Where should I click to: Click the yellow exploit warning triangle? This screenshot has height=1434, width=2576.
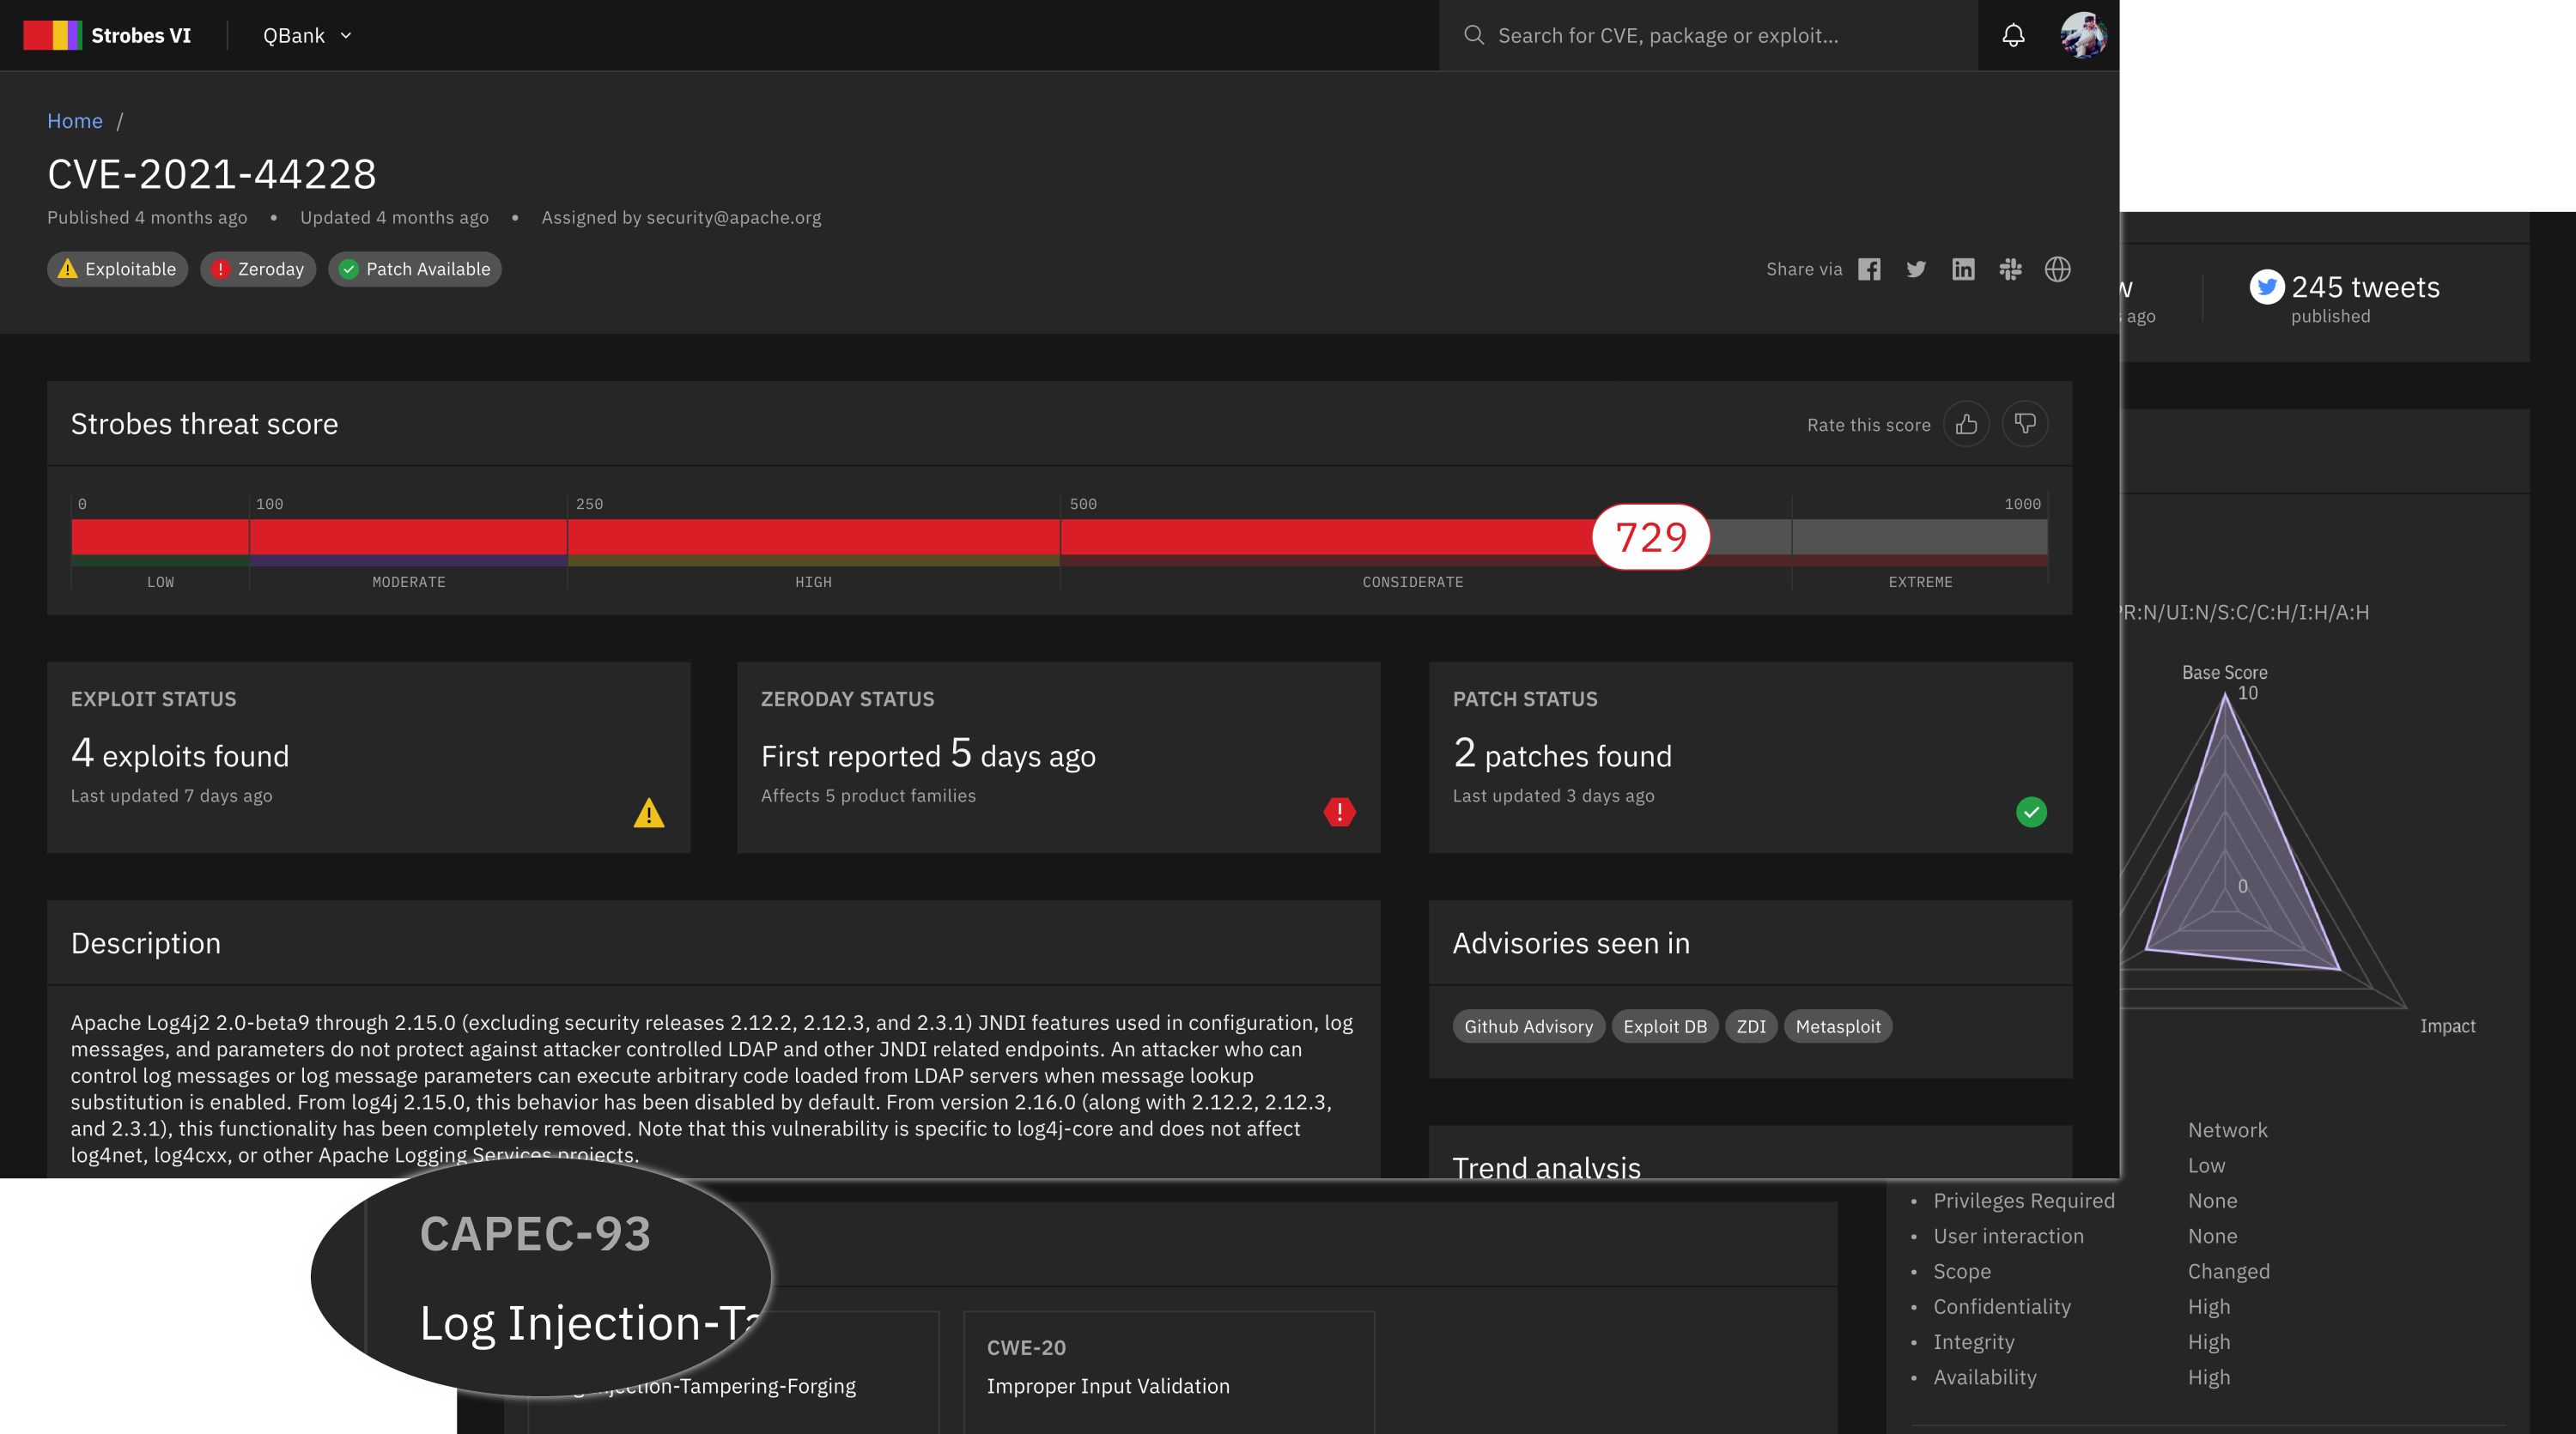(649, 813)
